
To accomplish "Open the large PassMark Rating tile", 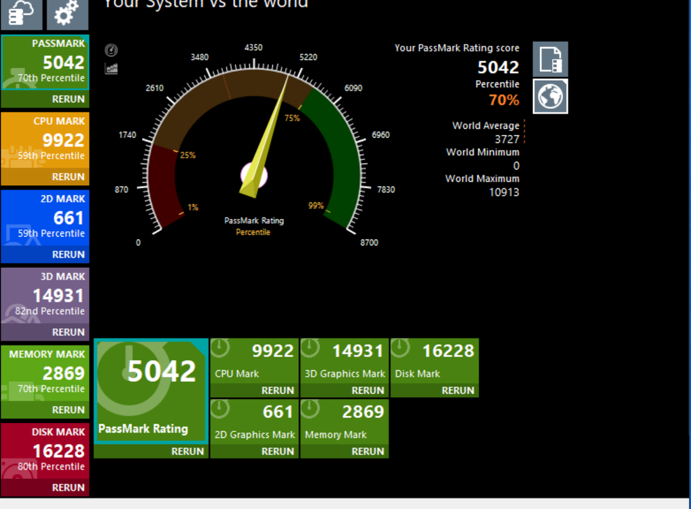I will (x=151, y=391).
